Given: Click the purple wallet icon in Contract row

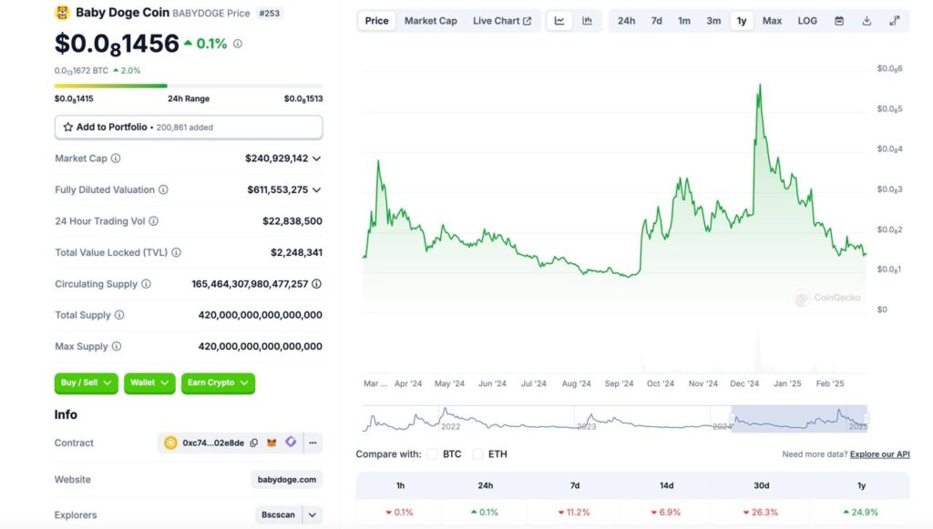Looking at the screenshot, I should (291, 442).
